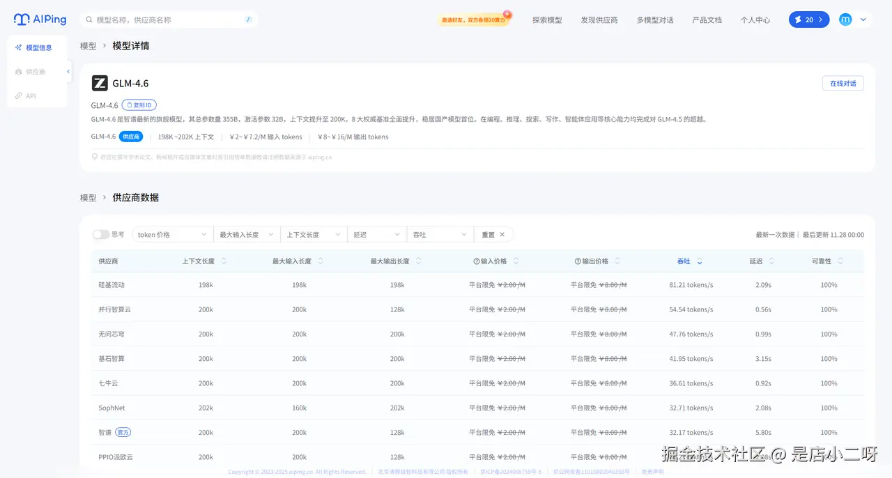The image size is (892, 478).
Task: Click the 模型 breadcrumb above 供应商数据
Action: coord(89,198)
